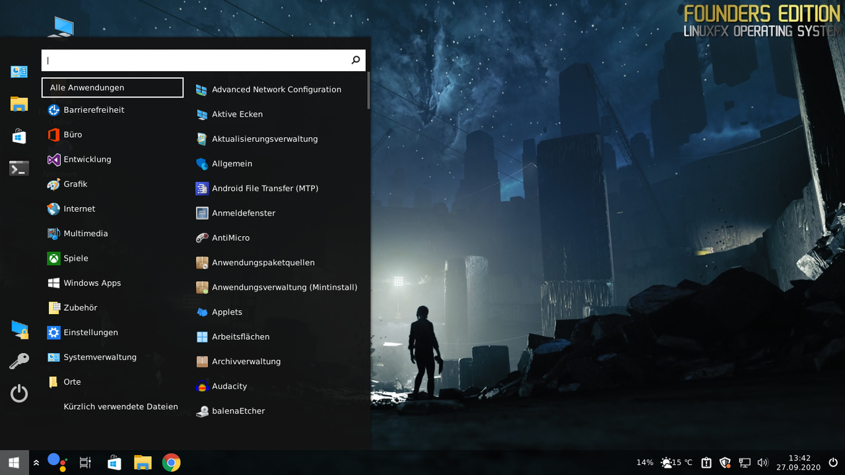Open the computer desktop icon
845x475 pixels.
(61, 26)
